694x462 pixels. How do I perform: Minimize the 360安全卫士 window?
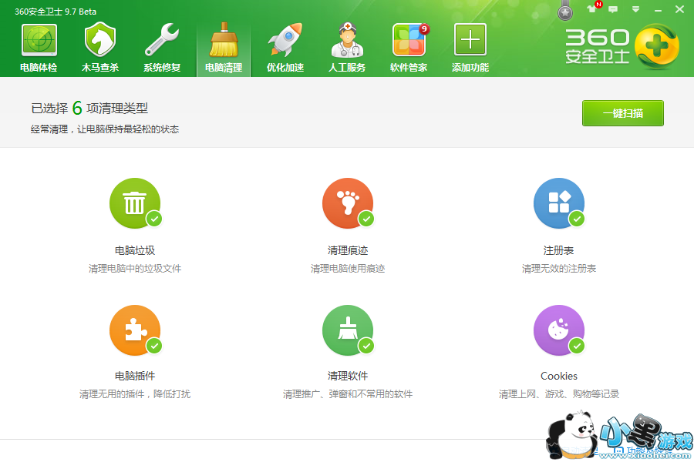(x=659, y=10)
